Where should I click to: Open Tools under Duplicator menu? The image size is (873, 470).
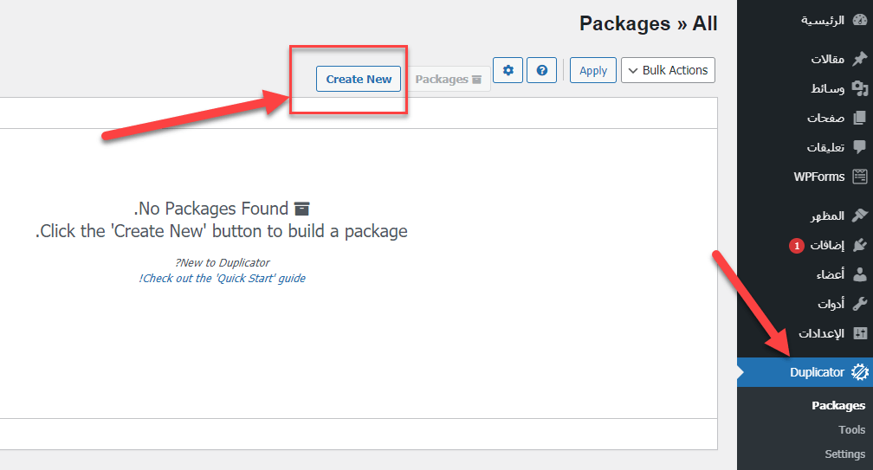point(851,429)
